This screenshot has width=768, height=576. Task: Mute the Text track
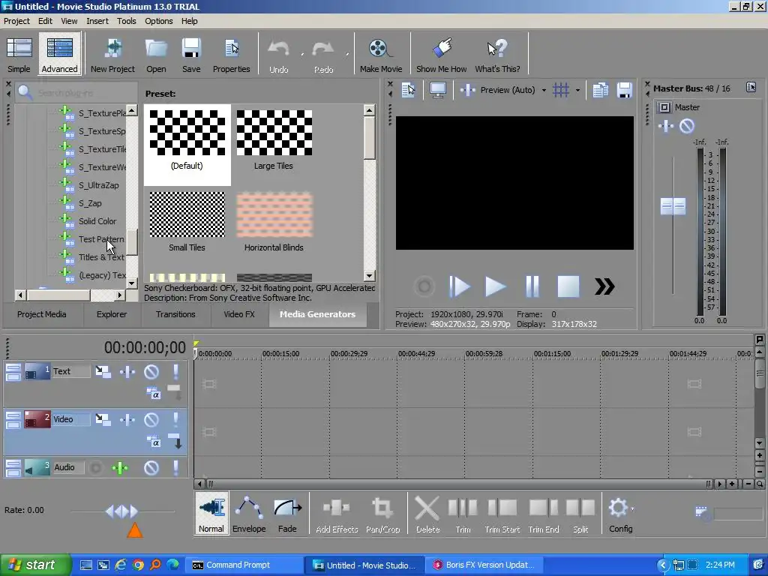151,372
